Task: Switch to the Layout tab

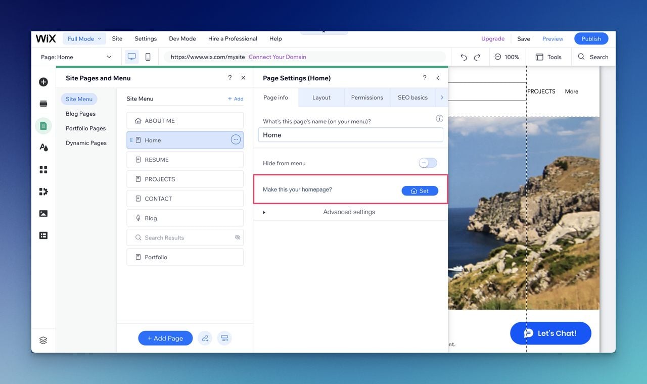Action: click(x=321, y=98)
